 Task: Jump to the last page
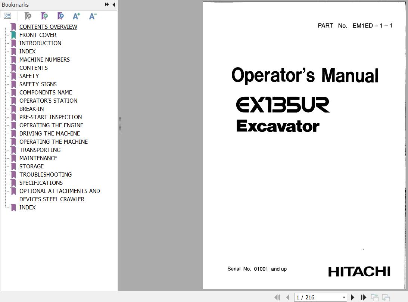click(x=363, y=297)
